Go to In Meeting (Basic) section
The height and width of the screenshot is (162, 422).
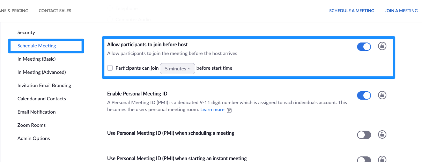(x=37, y=59)
